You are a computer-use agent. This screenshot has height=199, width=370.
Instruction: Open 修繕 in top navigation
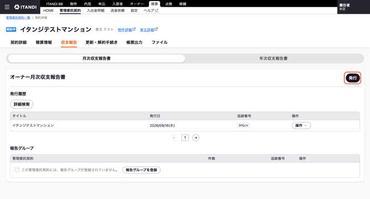pos(183,4)
